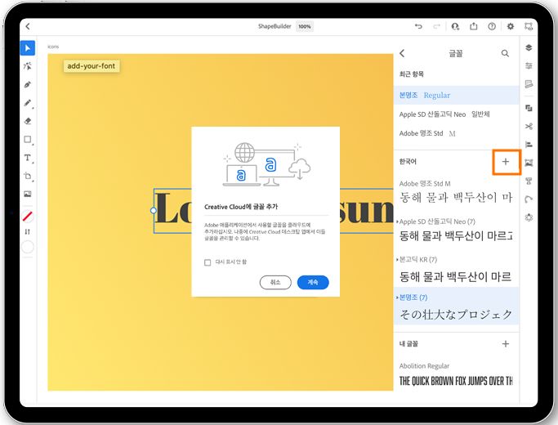Open the Properties sliders panel icon
The width and height of the screenshot is (558, 425).
pyautogui.click(x=529, y=66)
